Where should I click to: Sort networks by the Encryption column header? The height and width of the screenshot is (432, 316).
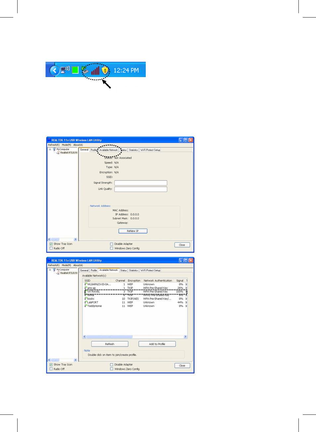click(x=134, y=281)
